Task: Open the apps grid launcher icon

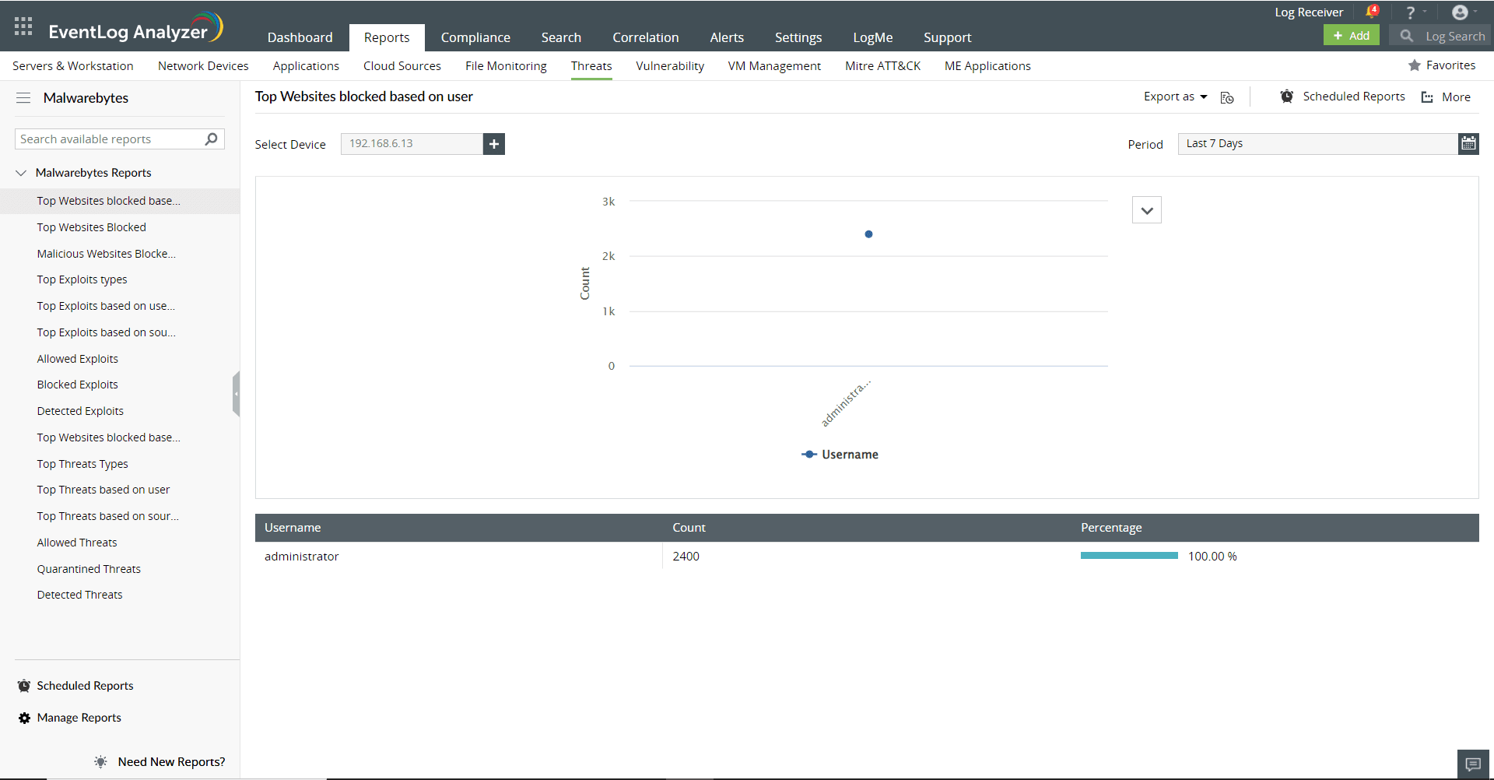Action: (23, 26)
